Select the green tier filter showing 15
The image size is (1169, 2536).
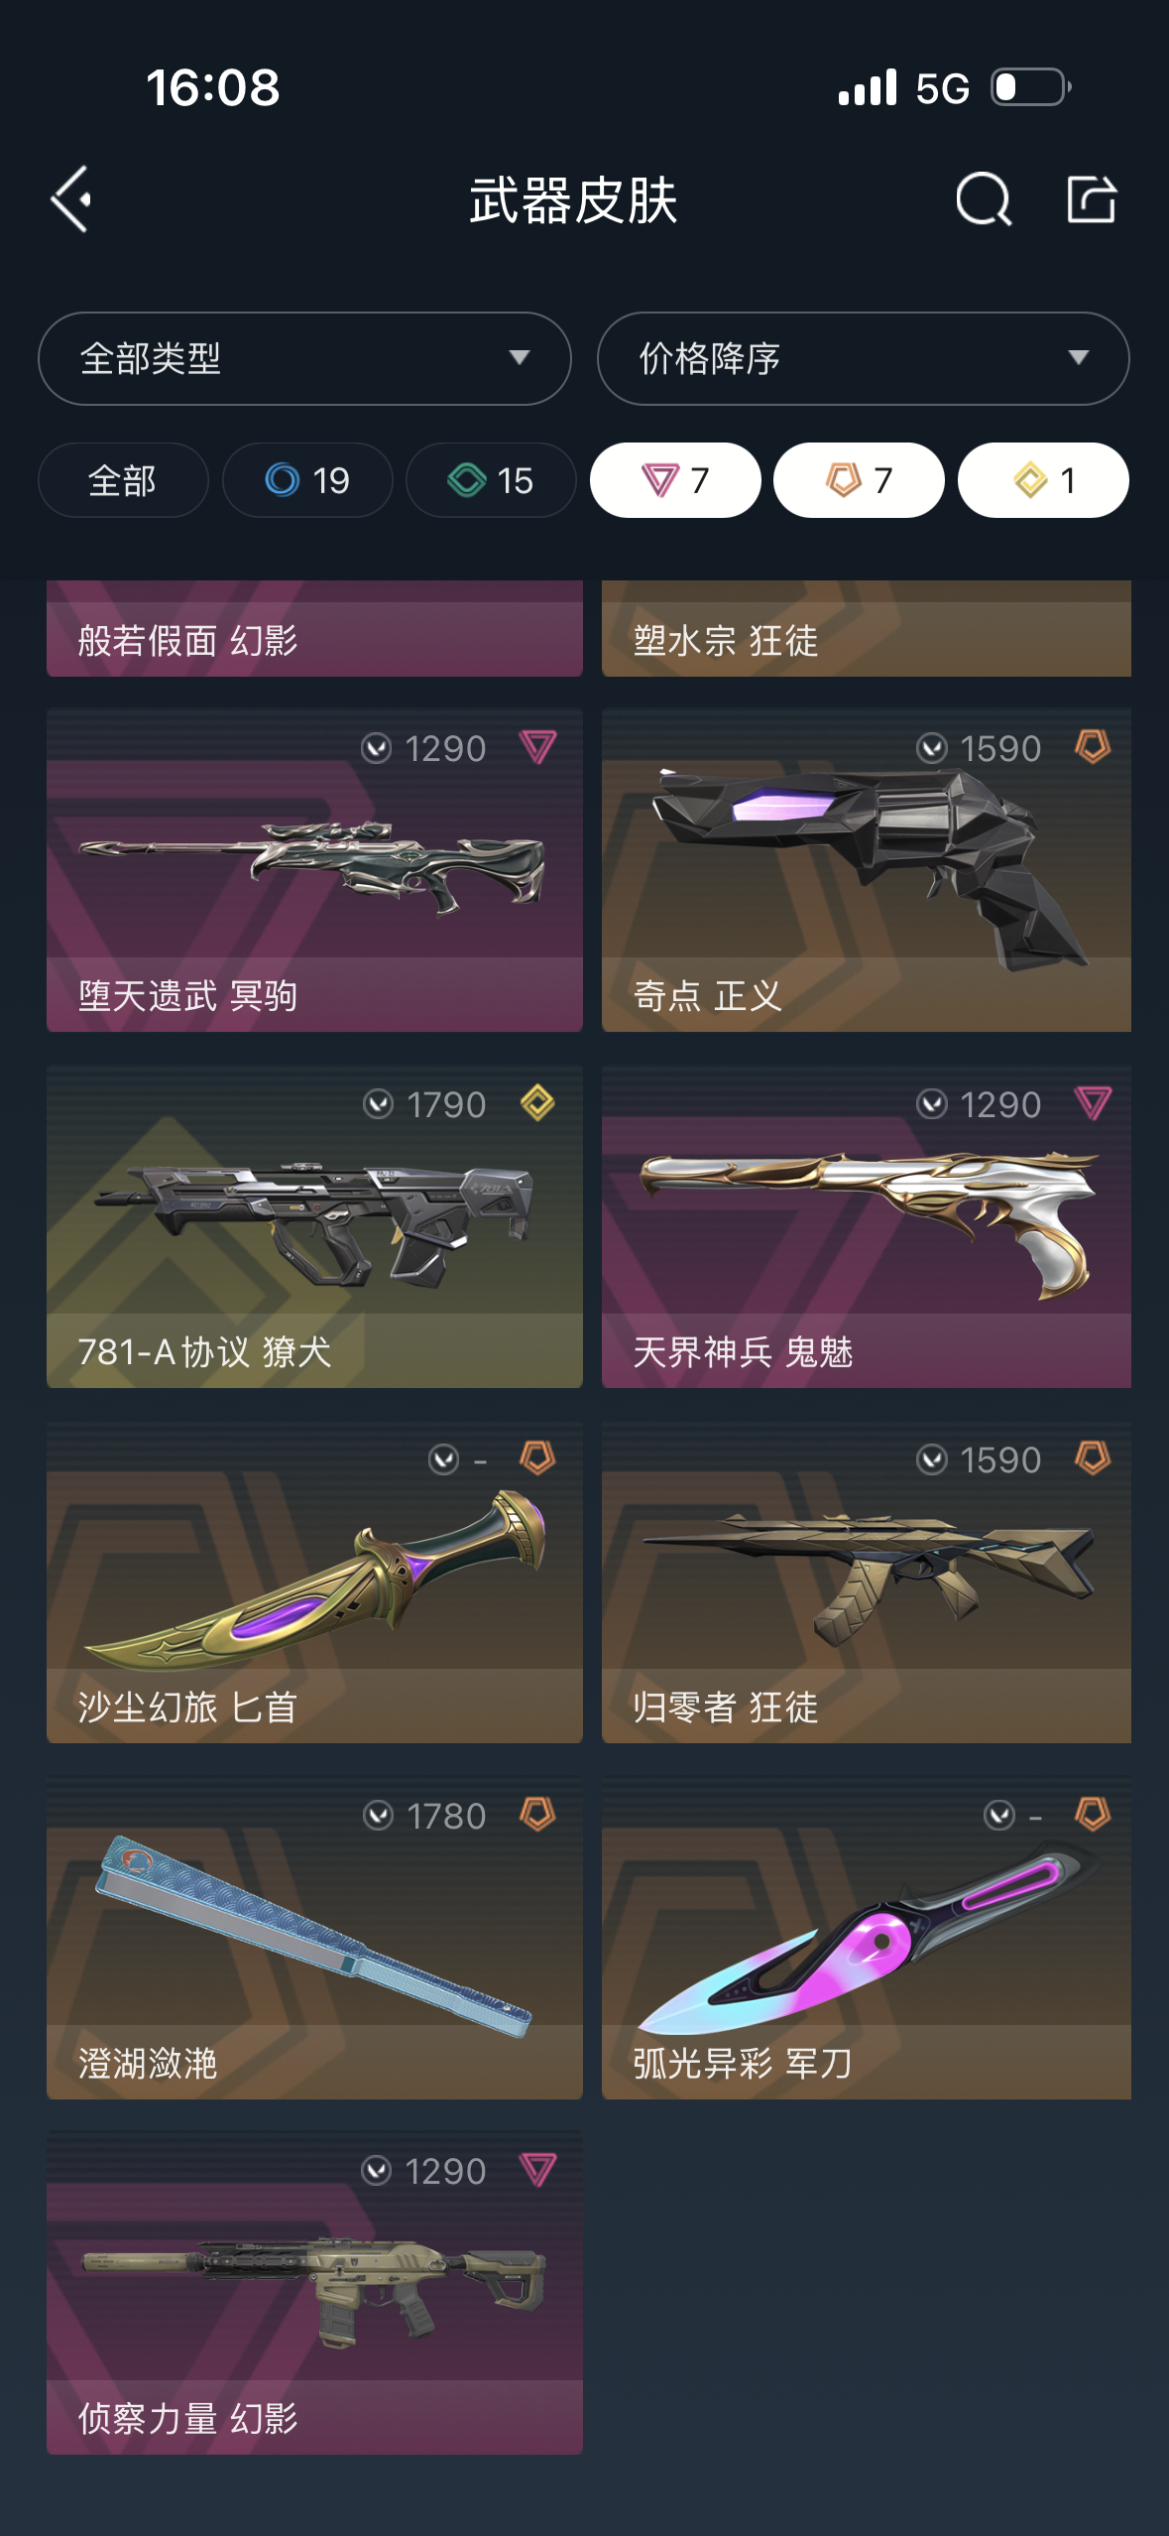491,480
